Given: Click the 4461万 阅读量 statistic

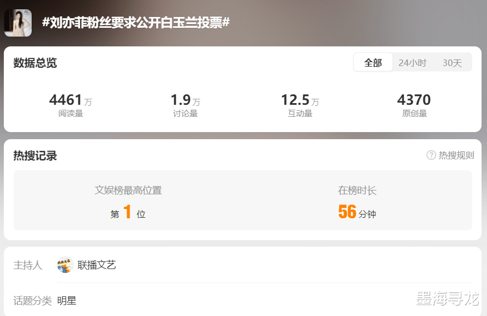Looking at the screenshot, I should point(70,105).
